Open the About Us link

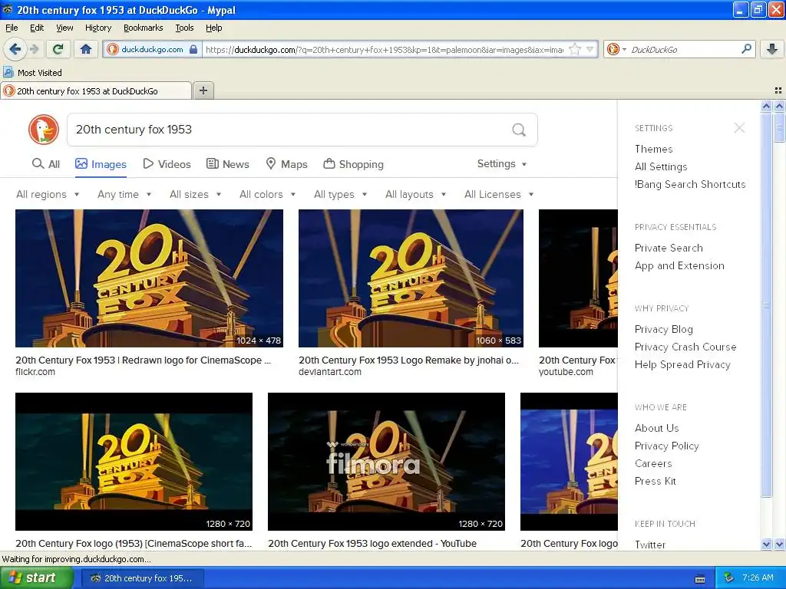tap(657, 428)
